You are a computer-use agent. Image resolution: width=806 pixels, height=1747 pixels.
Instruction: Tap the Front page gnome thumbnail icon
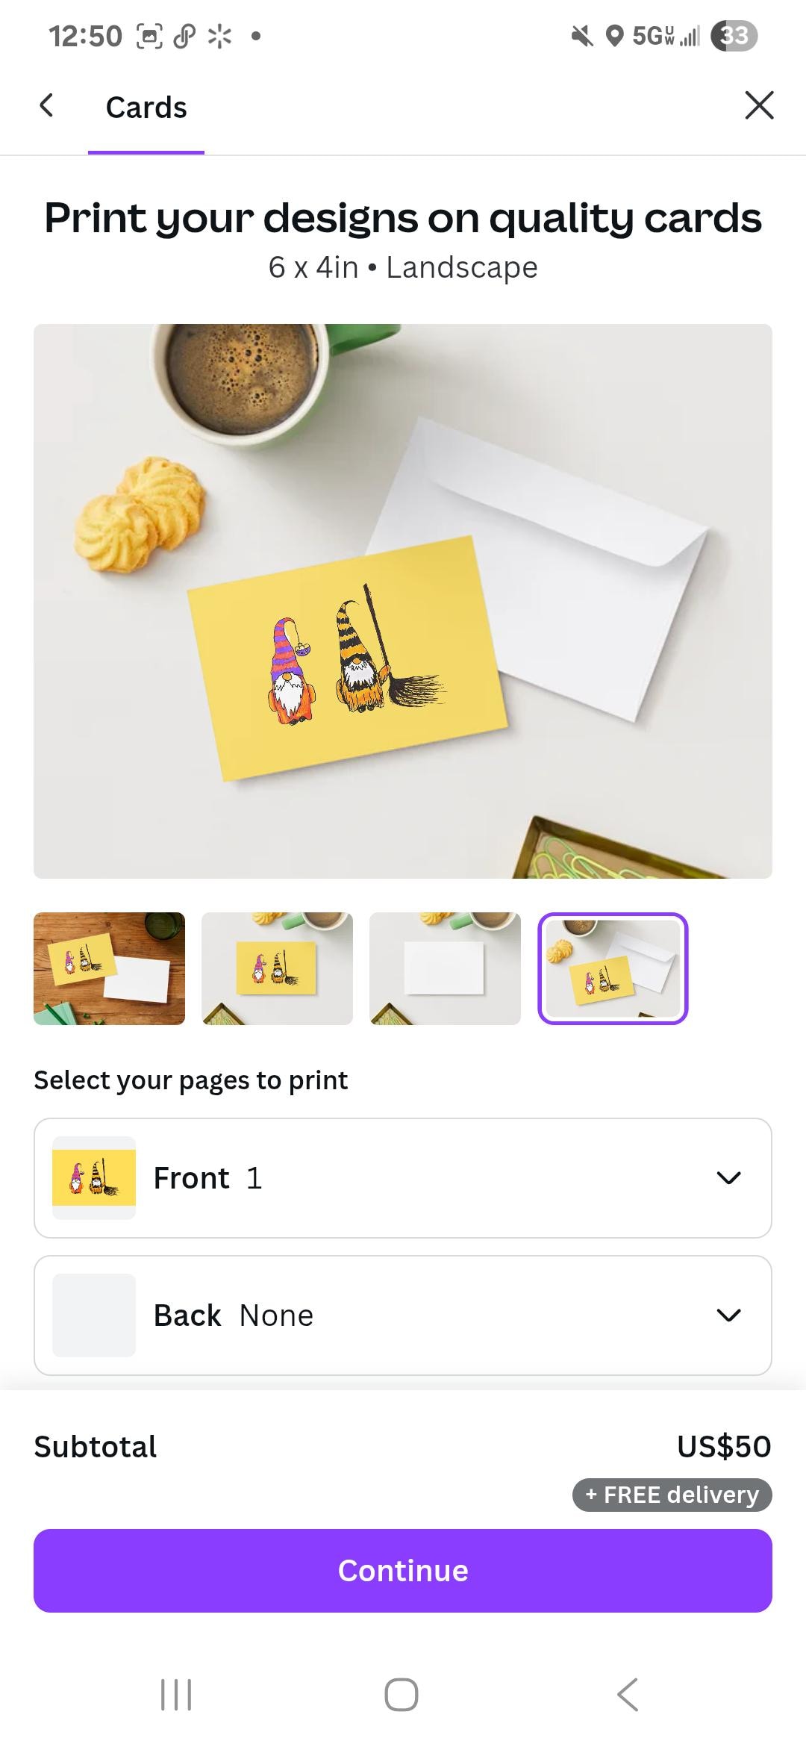[94, 1178]
